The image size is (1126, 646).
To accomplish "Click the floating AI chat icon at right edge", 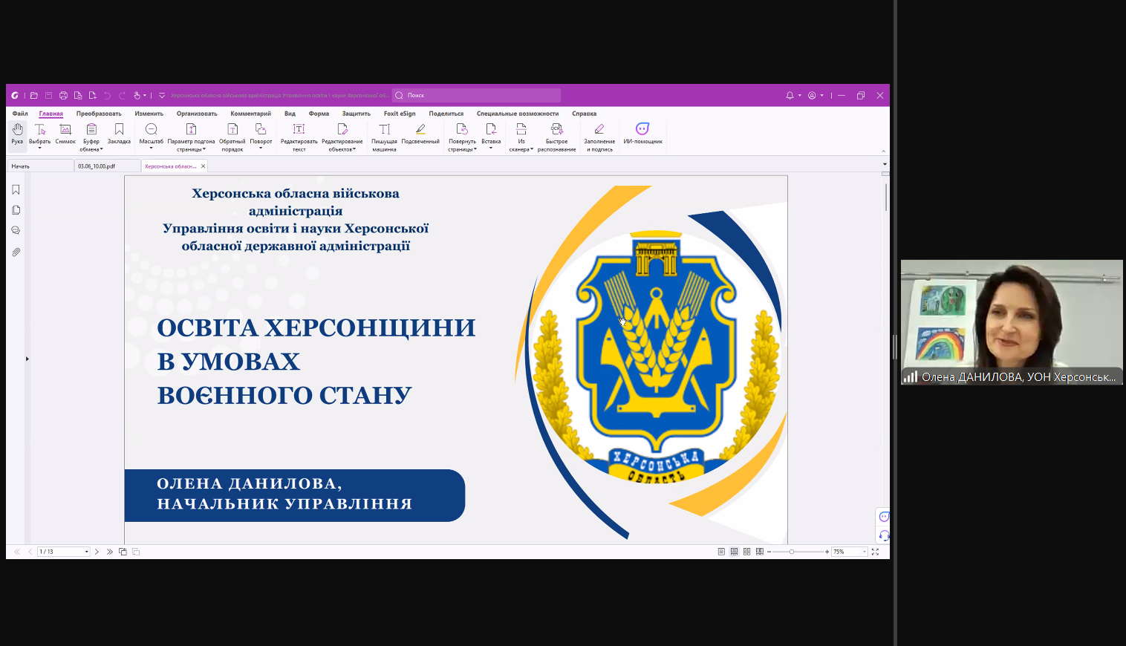I will 883,517.
